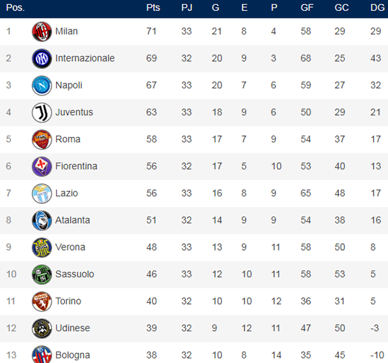Select the Torino bull badge
The image size is (388, 363).
(x=42, y=301)
